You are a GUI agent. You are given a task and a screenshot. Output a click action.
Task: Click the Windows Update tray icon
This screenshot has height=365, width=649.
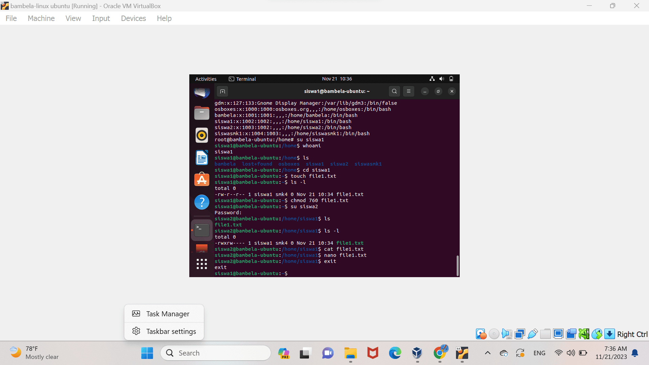[x=520, y=353]
